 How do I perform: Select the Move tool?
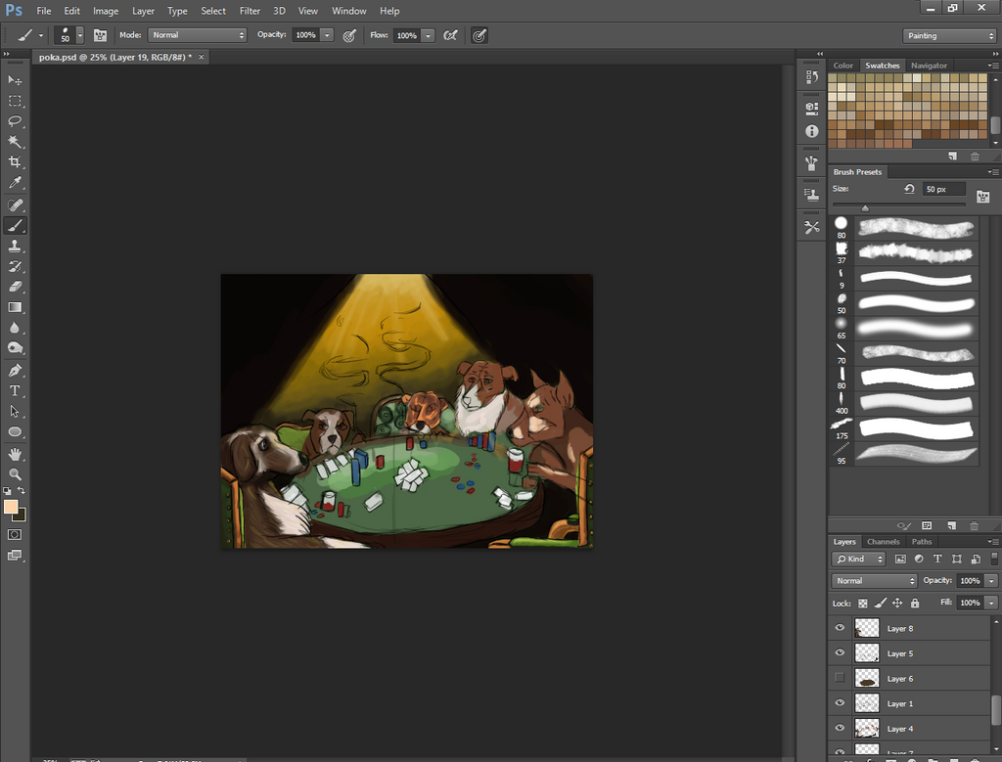15,80
